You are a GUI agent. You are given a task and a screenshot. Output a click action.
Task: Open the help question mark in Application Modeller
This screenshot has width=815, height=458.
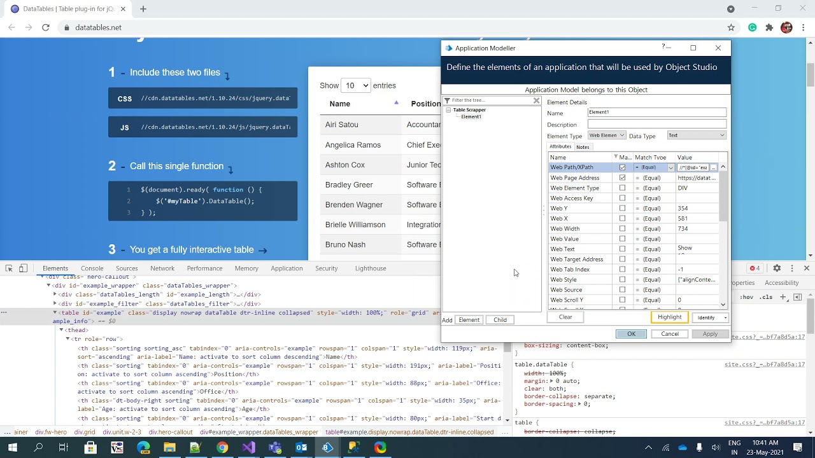[x=663, y=47]
